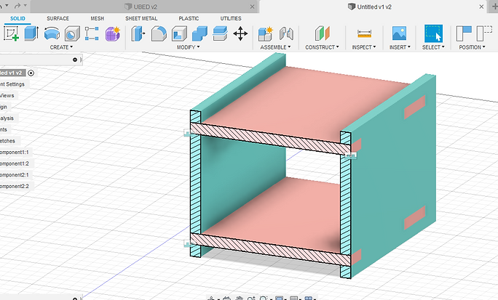Select Component2:2 in the browser

pos(15,186)
